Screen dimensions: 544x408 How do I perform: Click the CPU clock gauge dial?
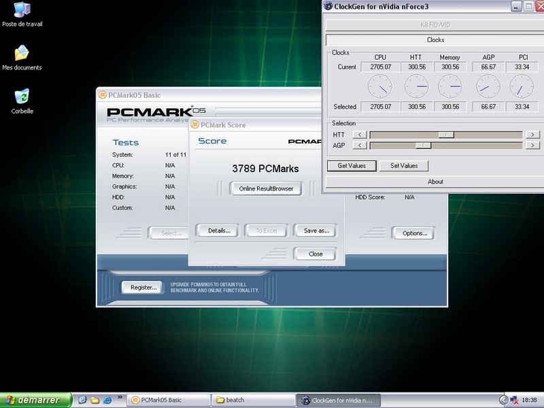point(380,87)
